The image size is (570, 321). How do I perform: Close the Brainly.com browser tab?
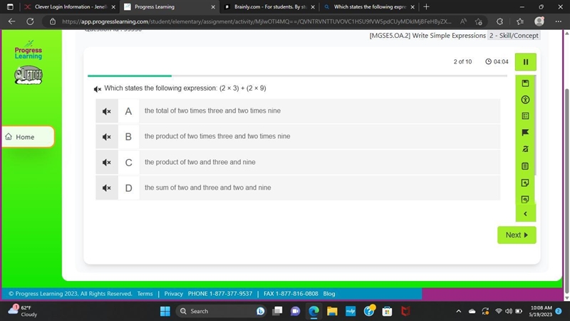pos(313,7)
